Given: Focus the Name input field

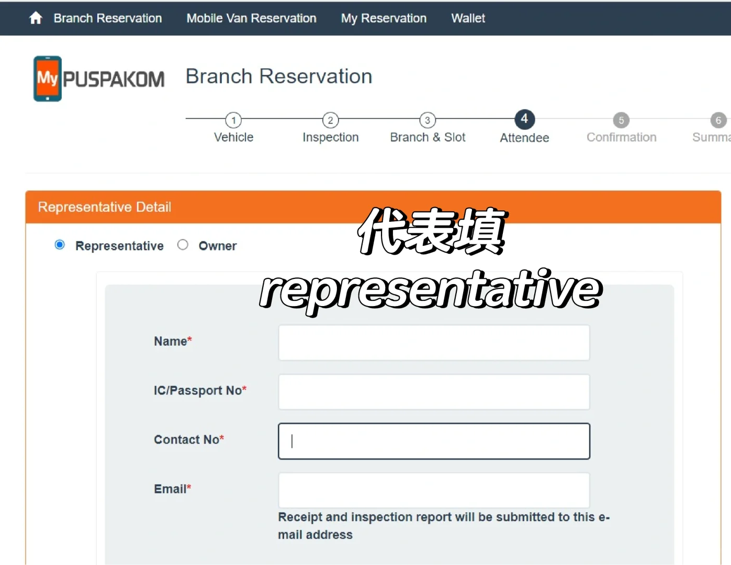Looking at the screenshot, I should [x=434, y=343].
